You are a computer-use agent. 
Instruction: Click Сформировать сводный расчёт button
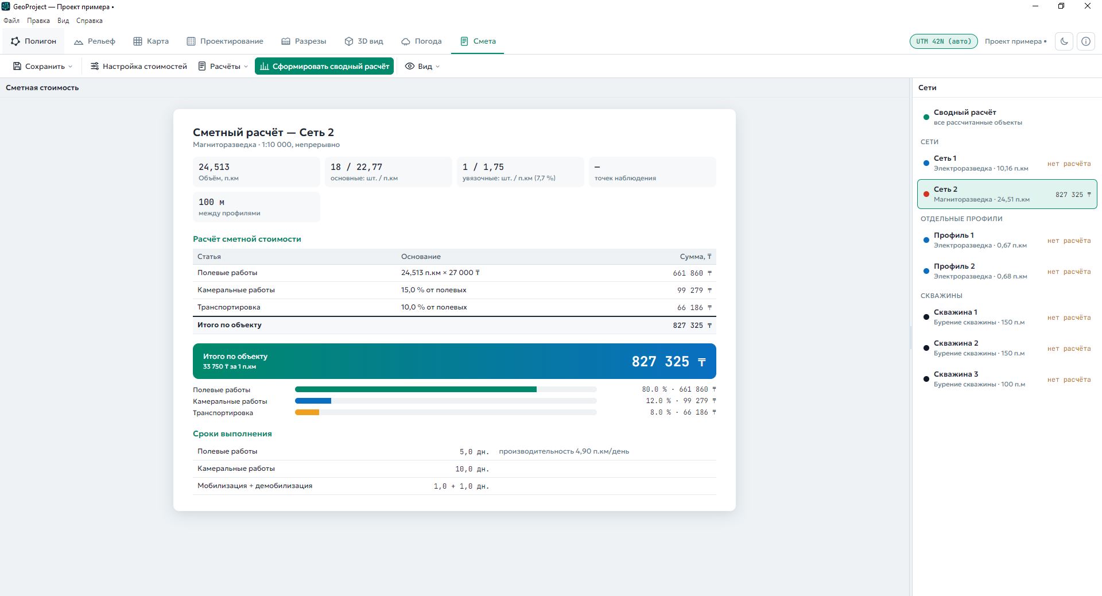coord(324,67)
